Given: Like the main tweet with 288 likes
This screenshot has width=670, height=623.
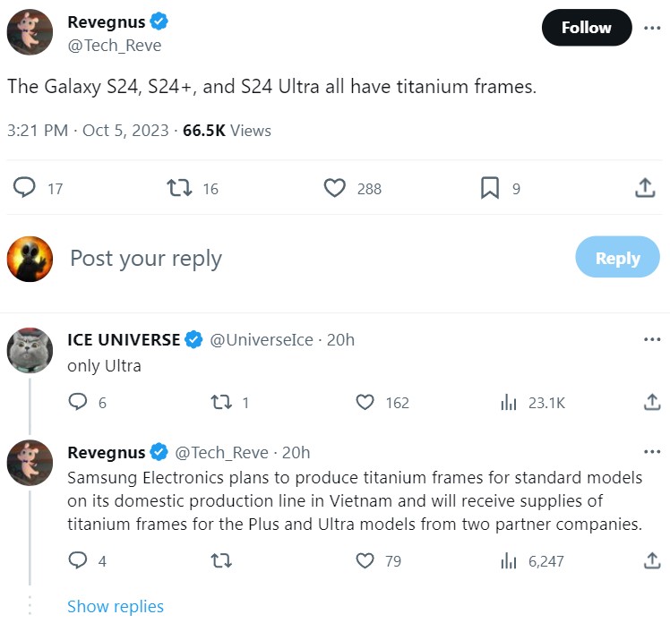Looking at the screenshot, I should [335, 188].
